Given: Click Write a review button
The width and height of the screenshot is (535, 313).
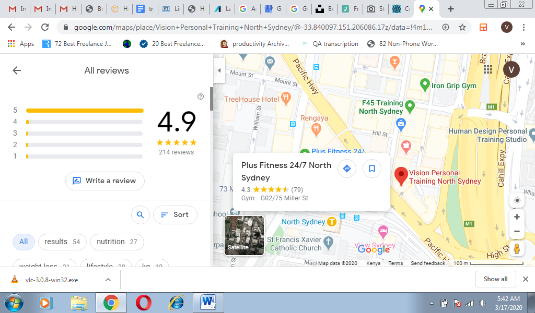Looking at the screenshot, I should tap(104, 181).
